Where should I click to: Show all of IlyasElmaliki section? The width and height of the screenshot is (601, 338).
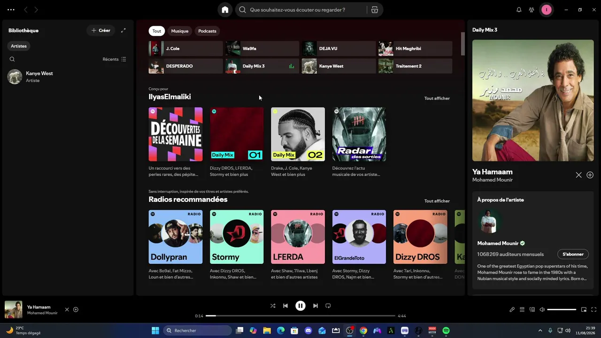[437, 99]
